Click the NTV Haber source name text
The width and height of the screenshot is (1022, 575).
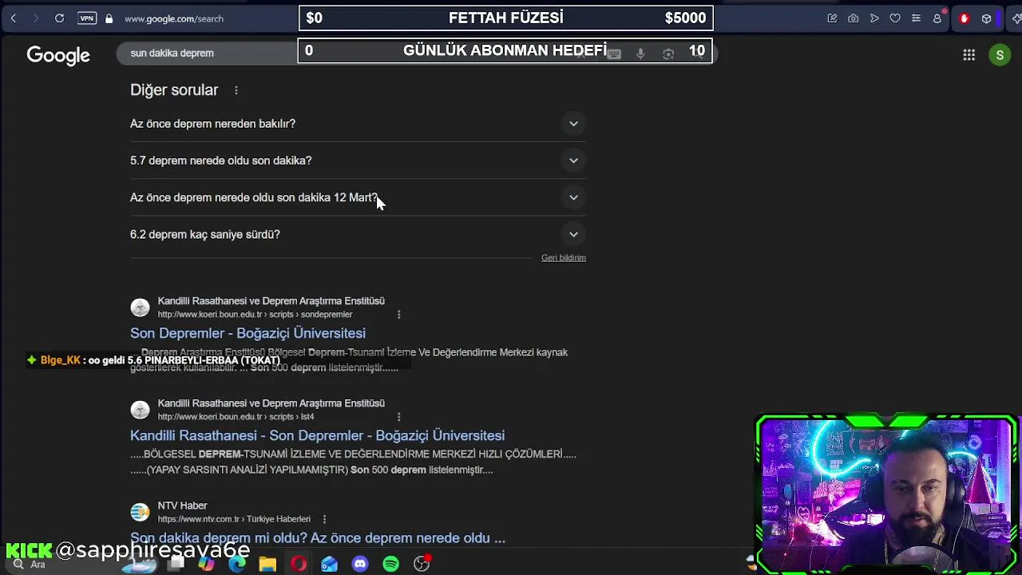tap(182, 506)
